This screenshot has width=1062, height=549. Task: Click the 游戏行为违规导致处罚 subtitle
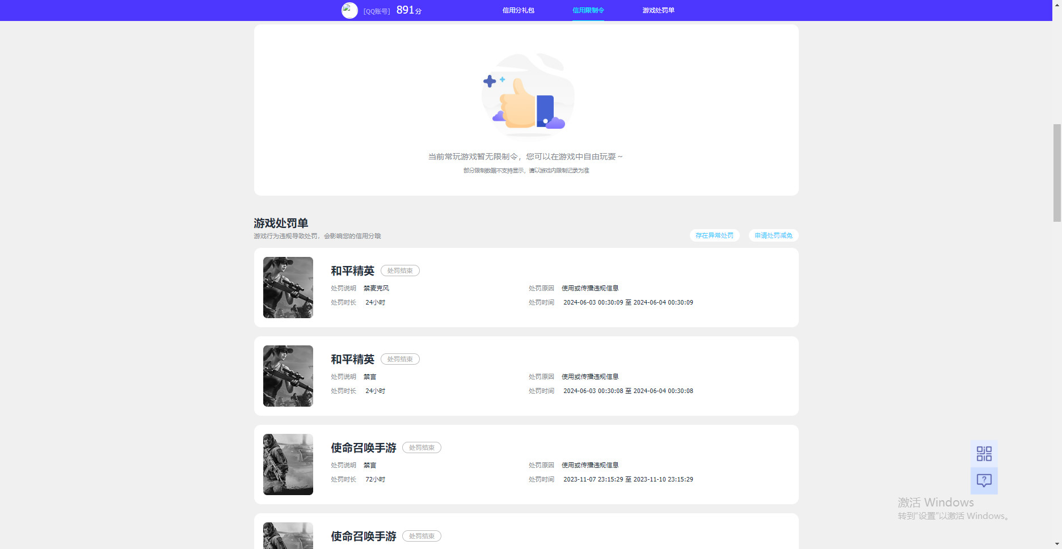[317, 236]
